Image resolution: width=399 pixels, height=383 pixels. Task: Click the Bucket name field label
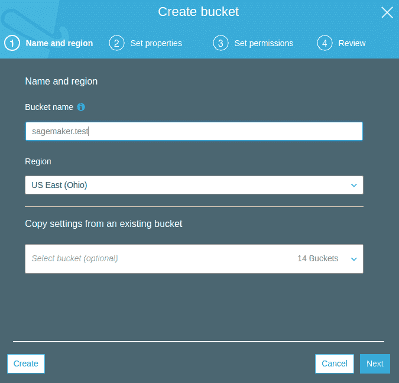(49, 107)
